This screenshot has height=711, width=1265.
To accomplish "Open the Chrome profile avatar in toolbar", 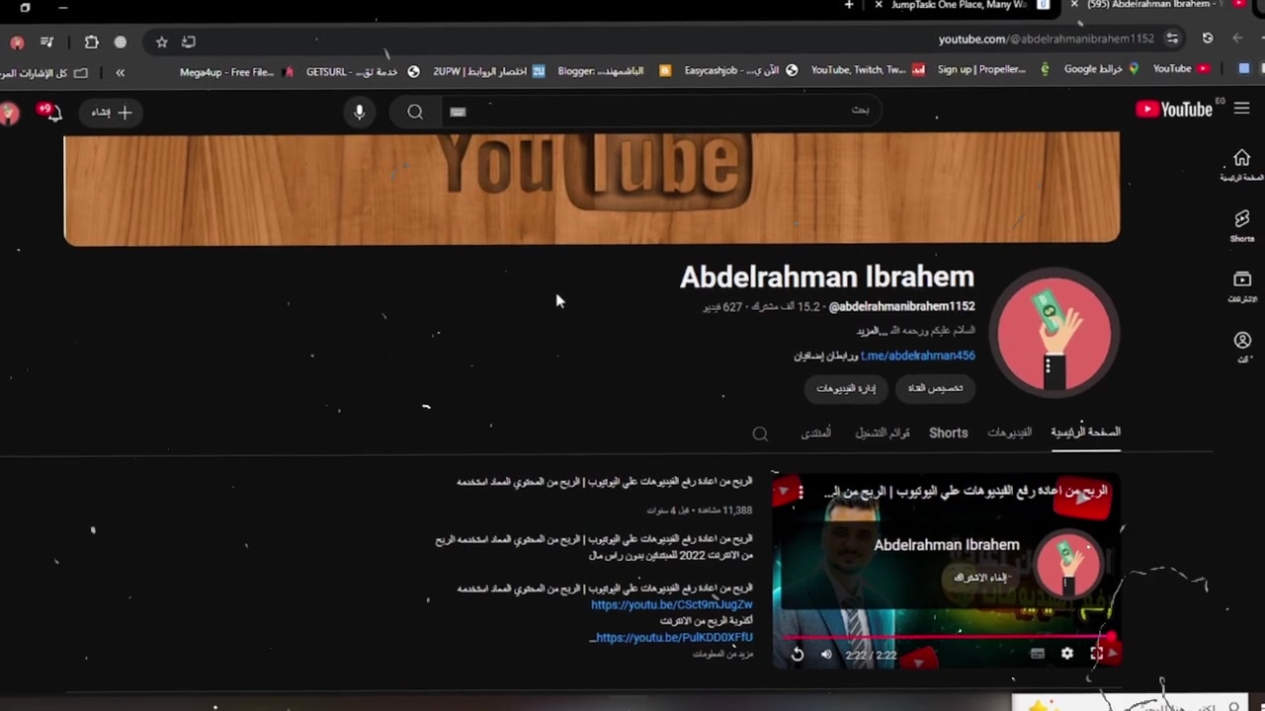I will pyautogui.click(x=17, y=42).
